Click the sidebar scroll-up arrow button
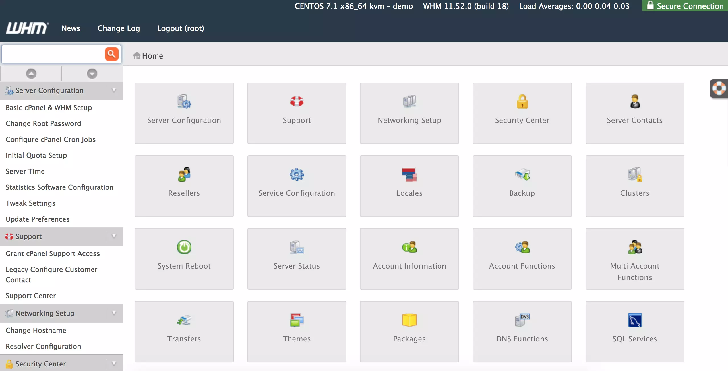This screenshot has width=728, height=371. (x=31, y=74)
